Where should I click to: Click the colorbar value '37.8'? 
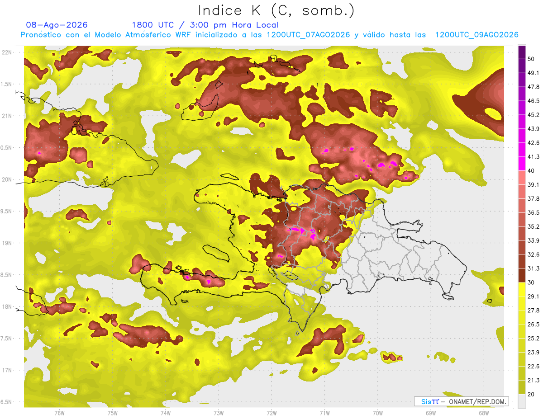[533, 199]
